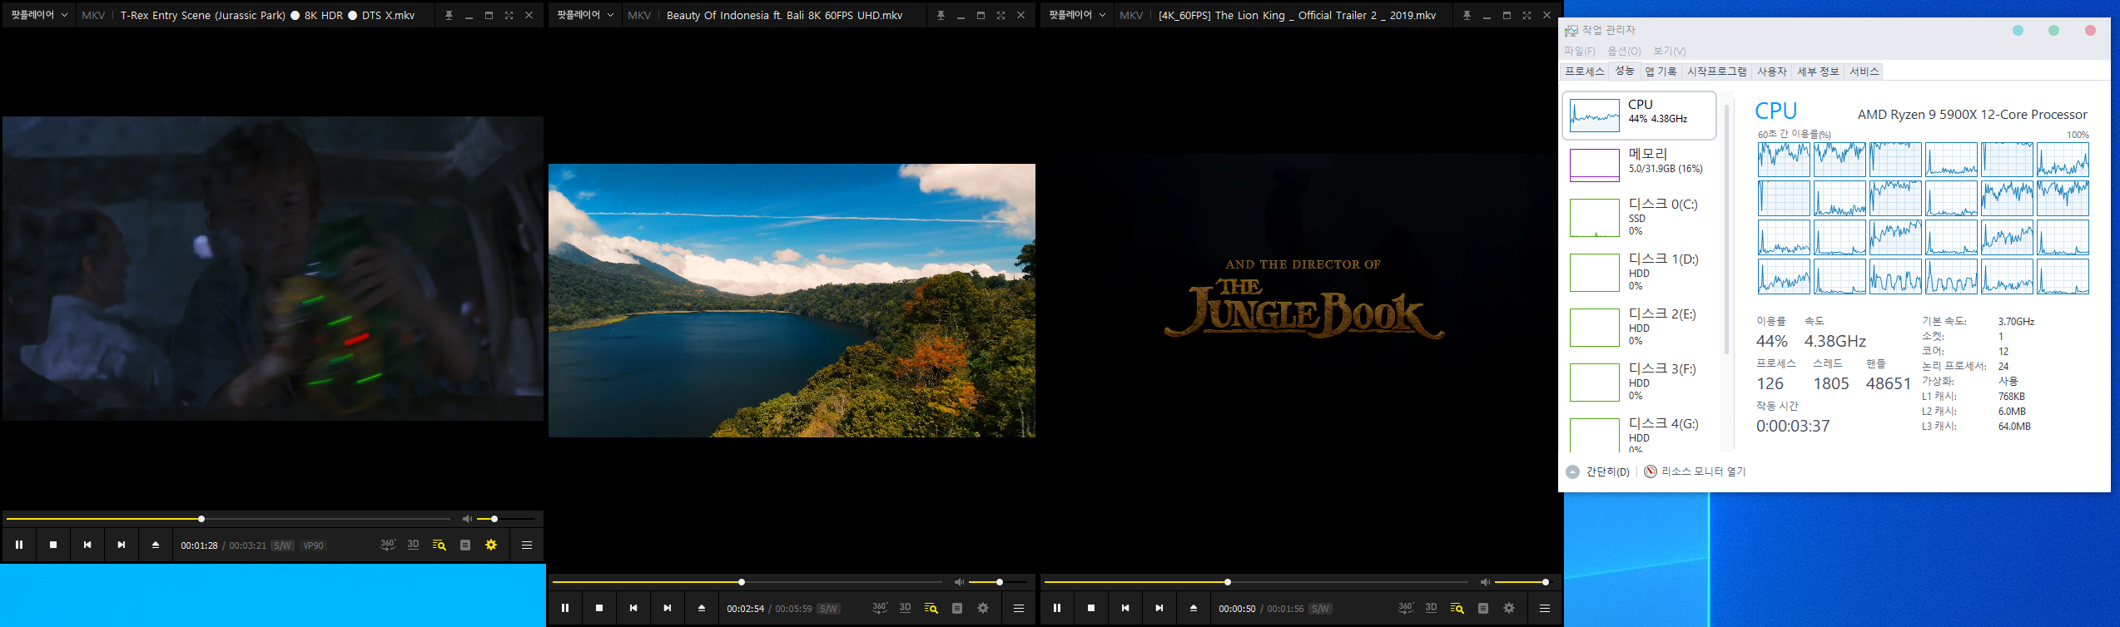Screen dimensions: 2120x627
Task: Open file via eject icon in T-Rex player
Action: coord(156,546)
